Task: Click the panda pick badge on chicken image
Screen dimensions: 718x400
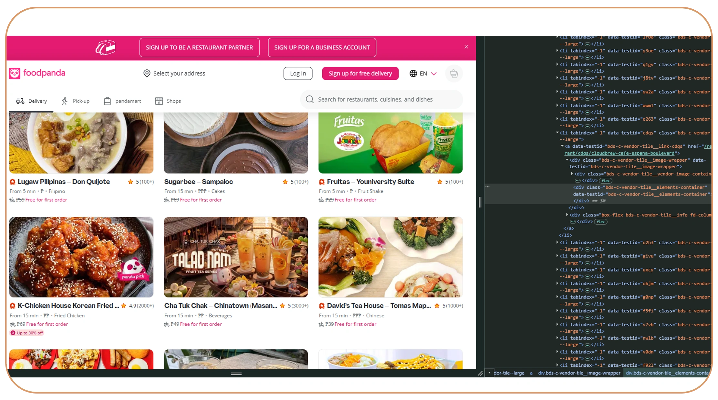Action: click(133, 270)
